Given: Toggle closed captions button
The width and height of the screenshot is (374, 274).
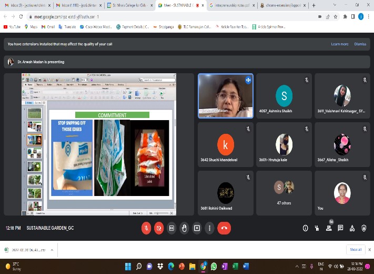Looking at the screenshot, I should [x=171, y=228].
